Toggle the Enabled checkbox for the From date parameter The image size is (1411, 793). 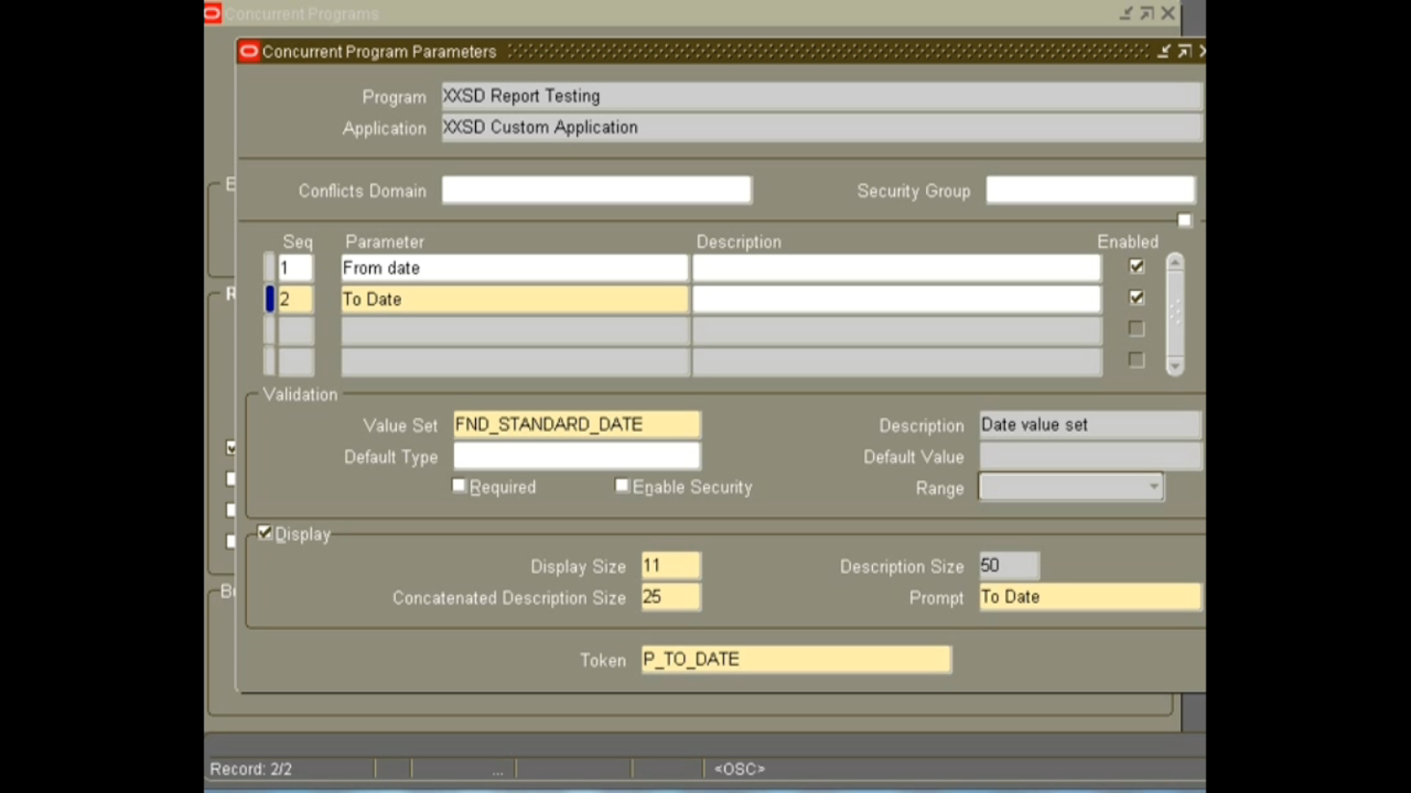click(x=1136, y=265)
